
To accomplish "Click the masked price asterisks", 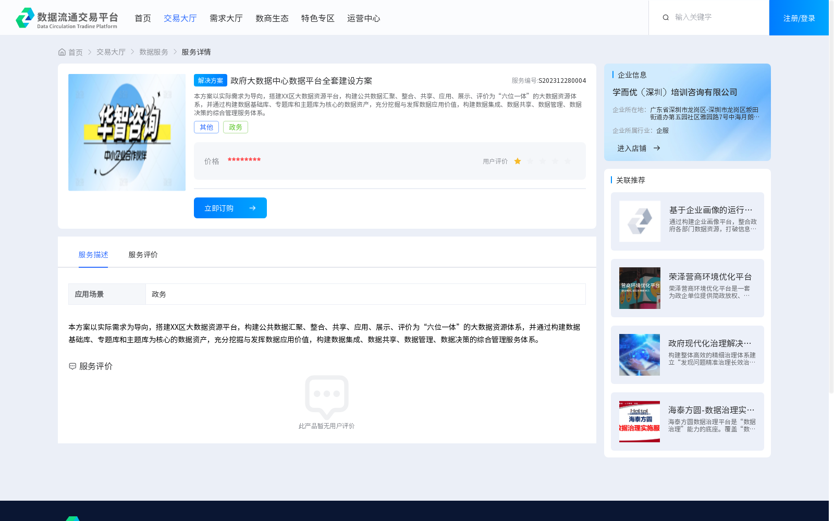I will click(244, 160).
